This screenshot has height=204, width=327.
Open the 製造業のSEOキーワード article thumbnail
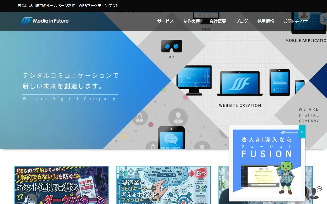[163, 185]
